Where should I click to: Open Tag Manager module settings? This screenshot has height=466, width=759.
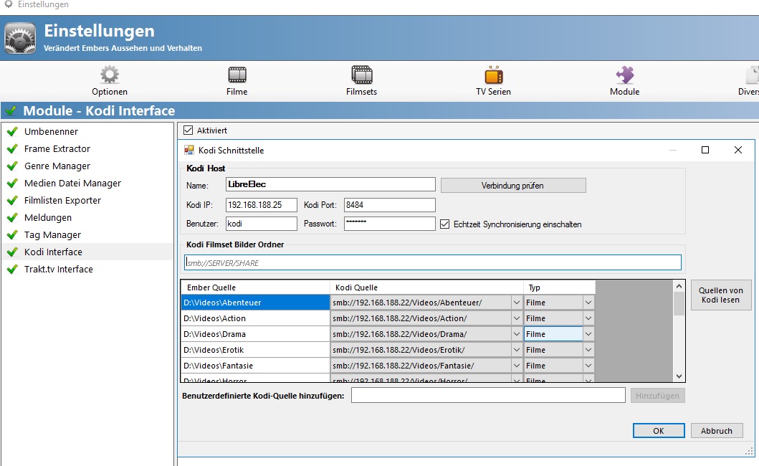[x=53, y=235]
